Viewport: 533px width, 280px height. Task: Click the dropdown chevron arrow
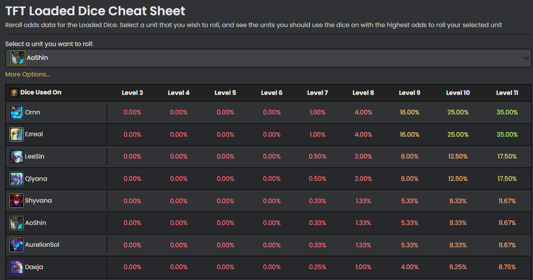tap(526, 58)
